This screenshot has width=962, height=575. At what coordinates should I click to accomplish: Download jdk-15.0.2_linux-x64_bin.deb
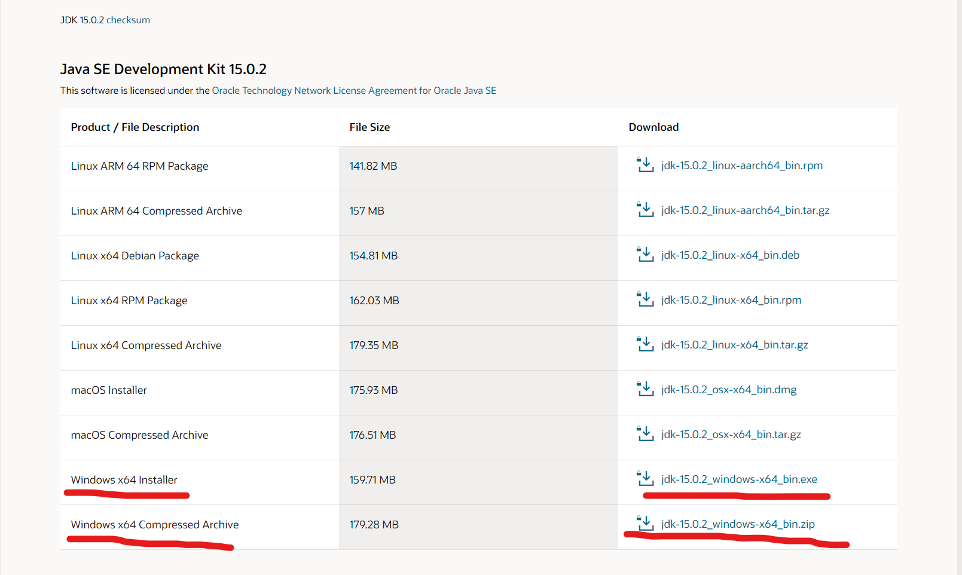pyautogui.click(x=730, y=255)
